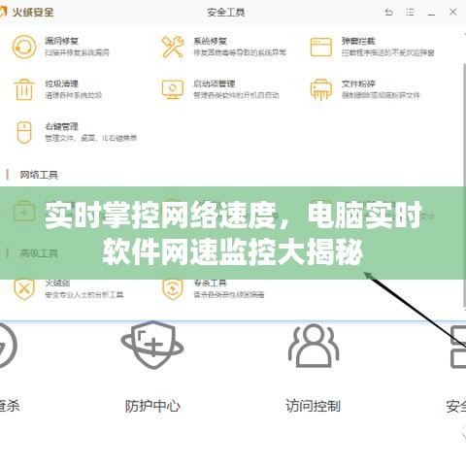
Task: Launch the 垃圾清理 trash can icon
Action: [x=24, y=89]
